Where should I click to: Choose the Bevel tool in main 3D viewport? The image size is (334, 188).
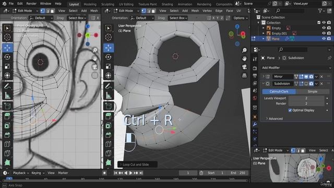[x=109, y=135]
